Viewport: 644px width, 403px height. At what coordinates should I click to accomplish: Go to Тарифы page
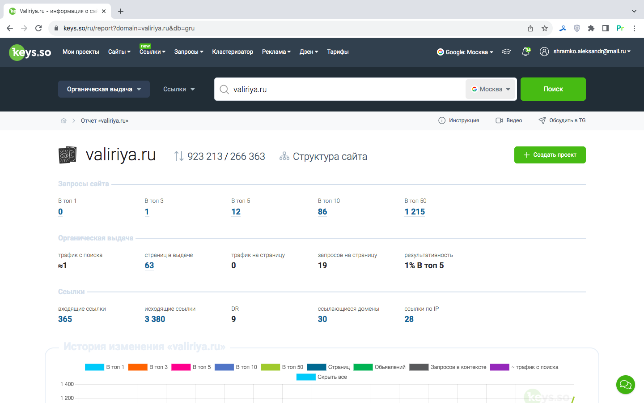(338, 52)
